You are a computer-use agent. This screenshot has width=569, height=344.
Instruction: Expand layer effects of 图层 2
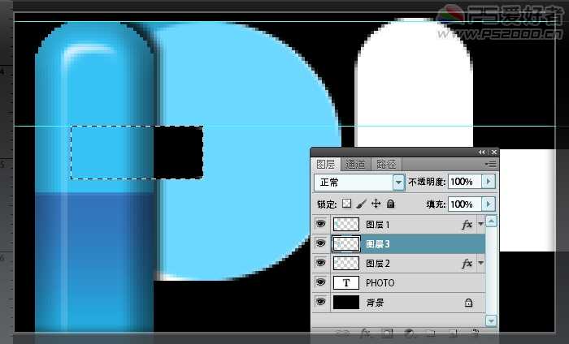(x=481, y=263)
